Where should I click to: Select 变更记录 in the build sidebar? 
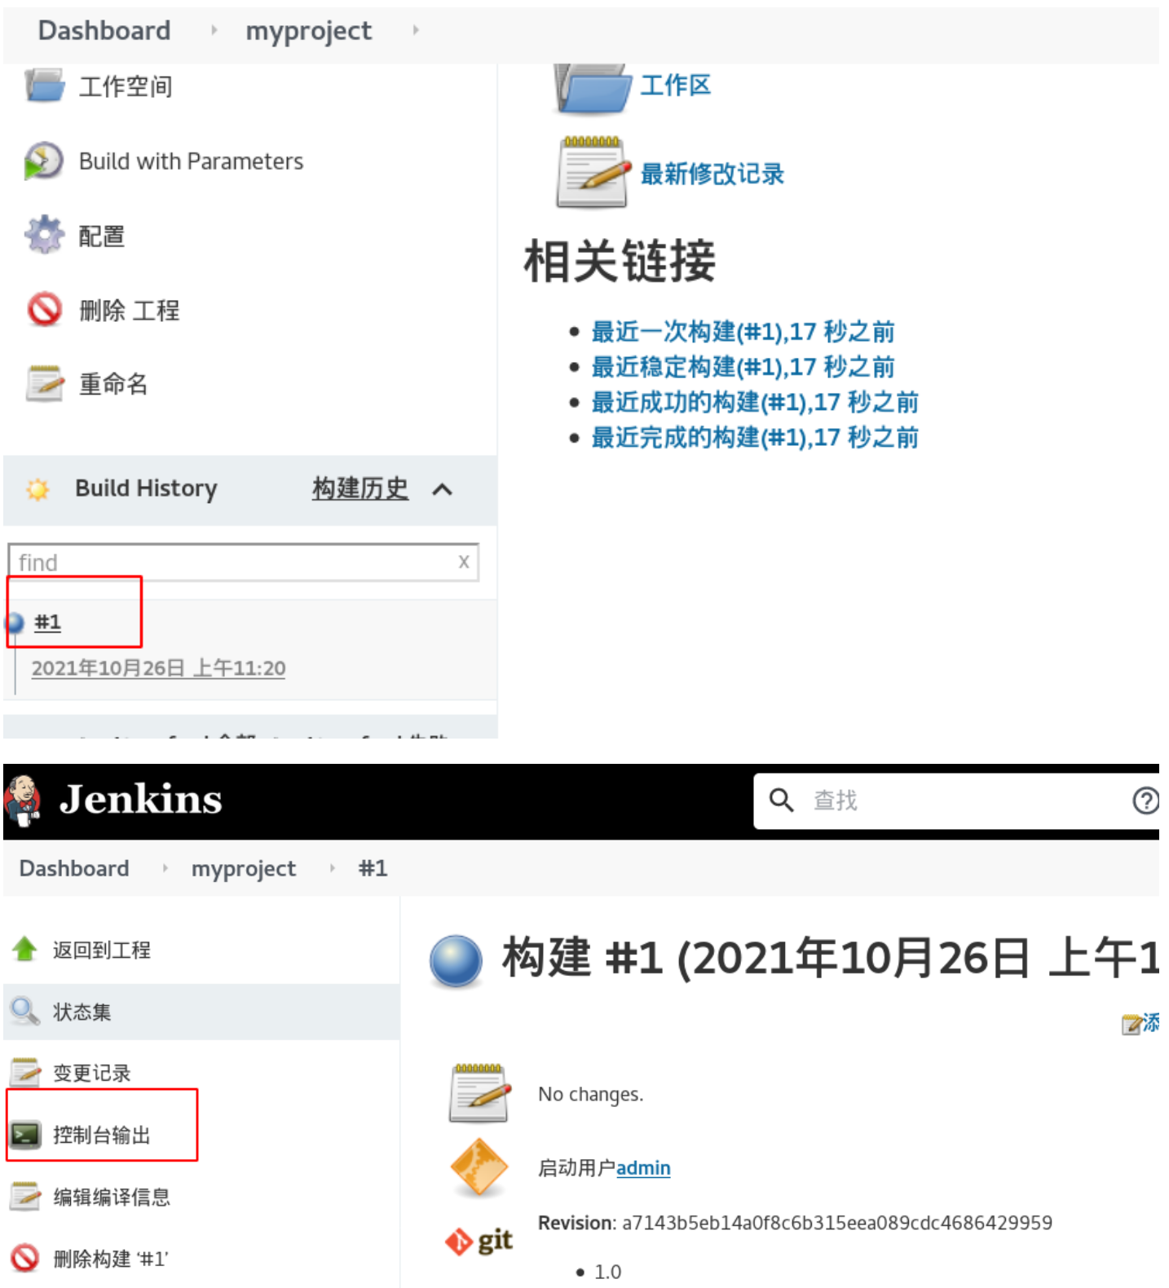pyautogui.click(x=91, y=1073)
